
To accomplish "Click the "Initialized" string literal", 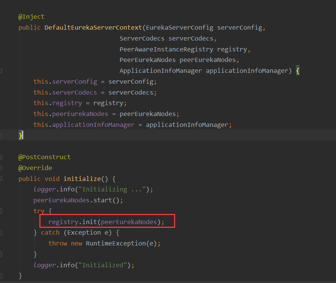I will click(103, 265).
